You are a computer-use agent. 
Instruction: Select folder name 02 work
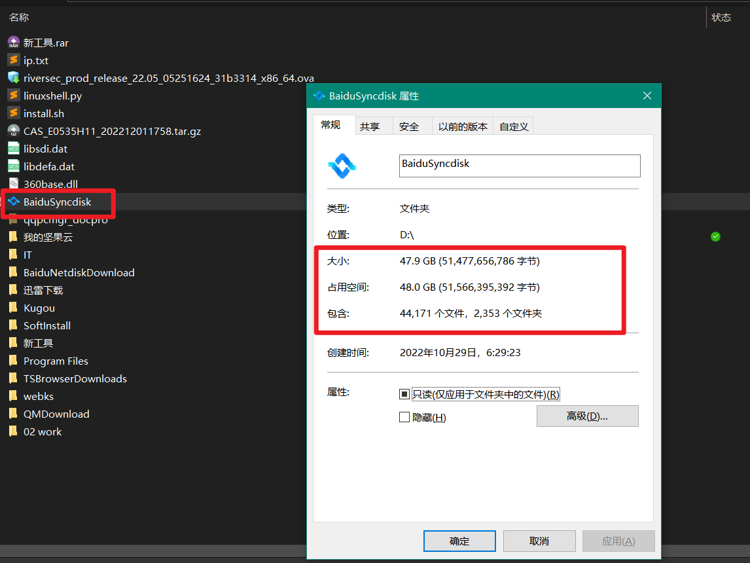[43, 431]
